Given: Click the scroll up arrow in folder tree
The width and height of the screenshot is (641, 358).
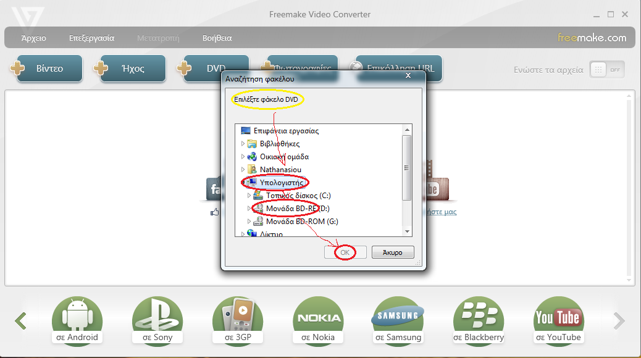Looking at the screenshot, I should point(407,130).
